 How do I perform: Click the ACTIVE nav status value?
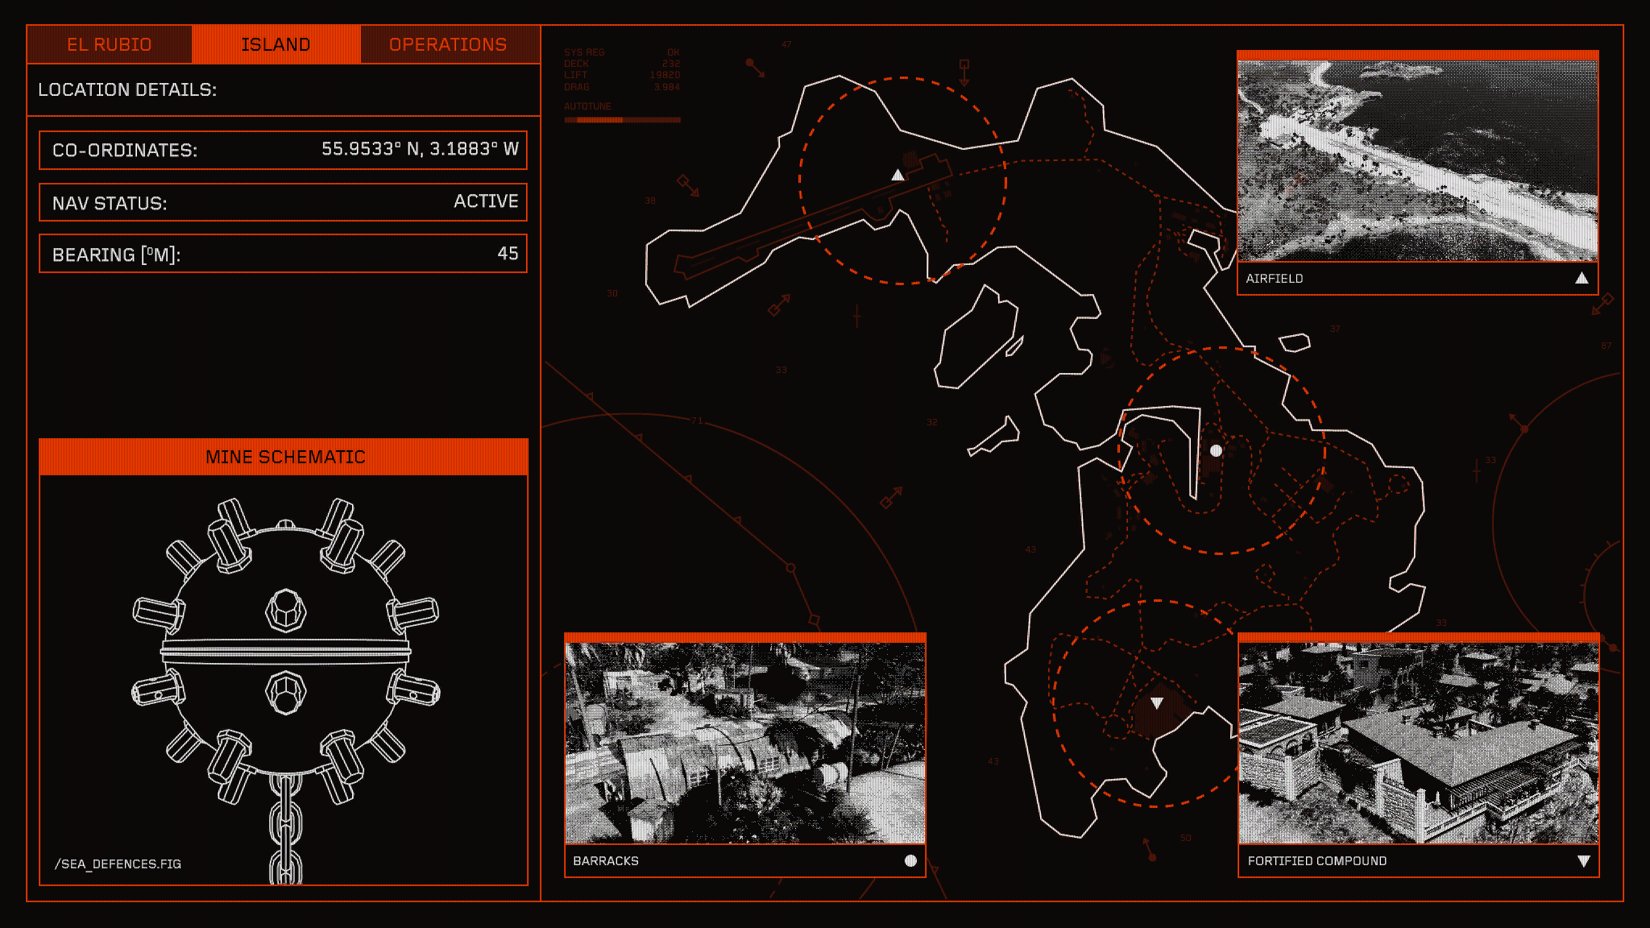[486, 201]
